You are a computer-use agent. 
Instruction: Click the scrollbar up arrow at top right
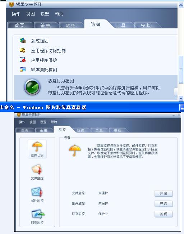(181, 5)
